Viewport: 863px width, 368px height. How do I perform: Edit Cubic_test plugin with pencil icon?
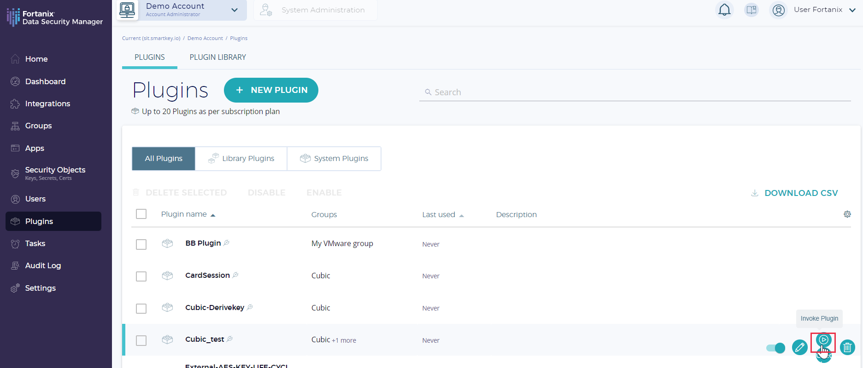[x=799, y=347]
